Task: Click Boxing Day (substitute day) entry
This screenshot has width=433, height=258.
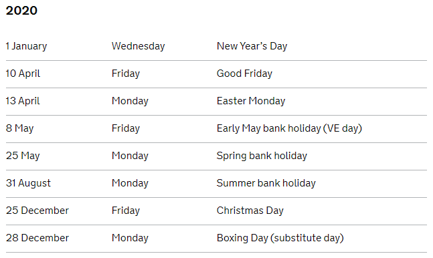Action: pyautogui.click(x=280, y=238)
